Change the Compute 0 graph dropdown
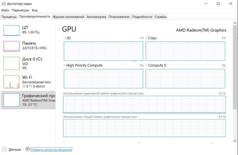 click(x=146, y=65)
